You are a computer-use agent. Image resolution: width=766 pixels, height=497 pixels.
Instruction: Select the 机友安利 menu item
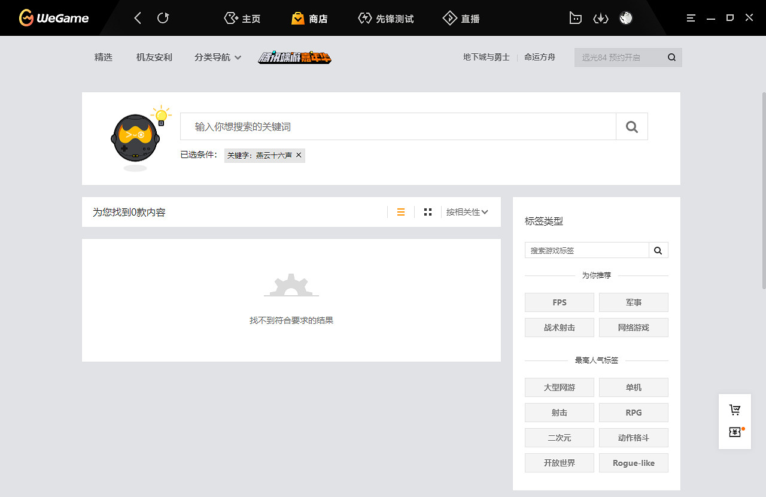tap(154, 57)
